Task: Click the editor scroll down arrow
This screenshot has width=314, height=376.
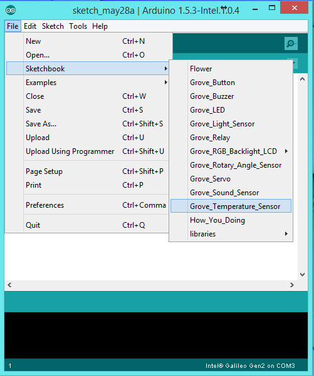Action: point(303,274)
